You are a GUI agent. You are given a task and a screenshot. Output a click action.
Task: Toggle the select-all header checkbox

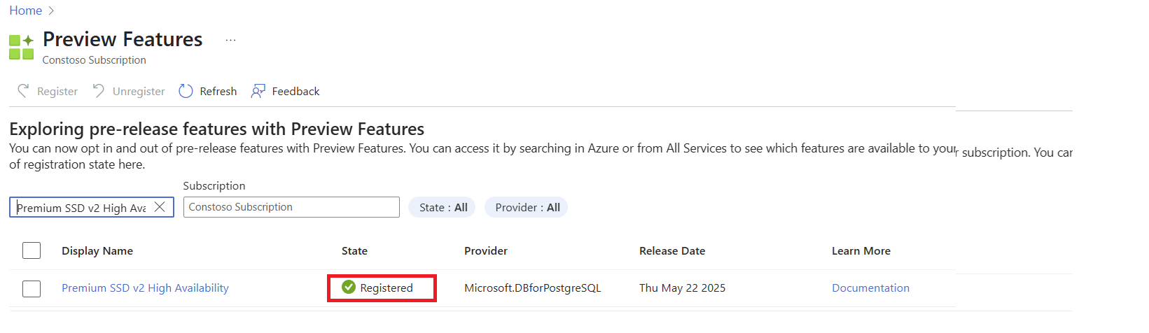[32, 250]
